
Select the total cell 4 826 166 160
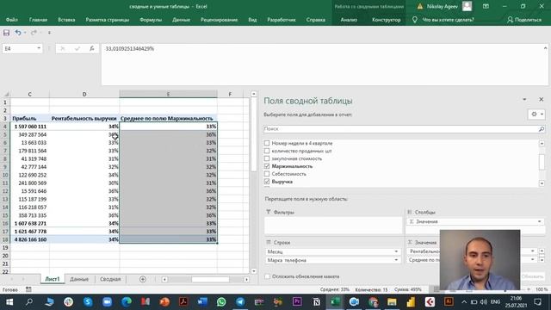click(30, 239)
